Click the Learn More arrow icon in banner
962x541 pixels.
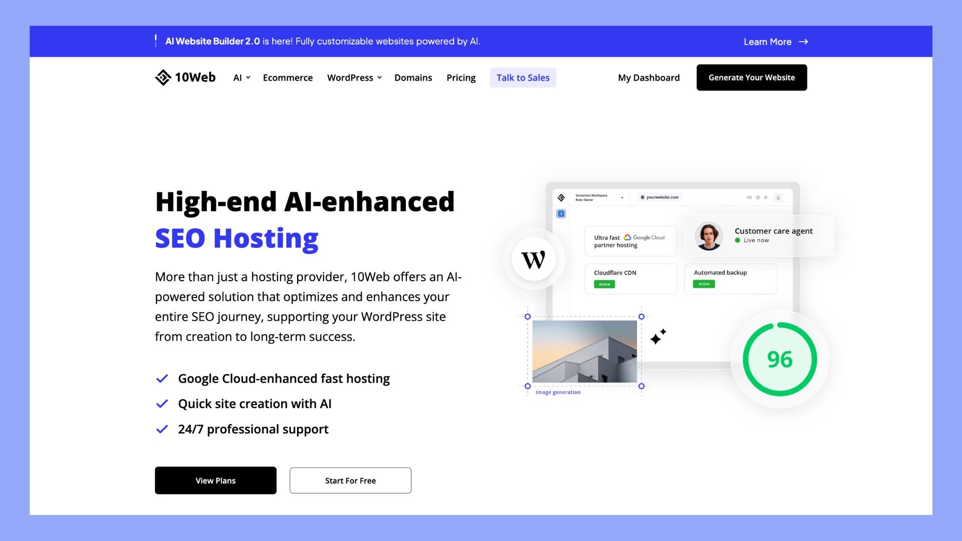(x=803, y=41)
